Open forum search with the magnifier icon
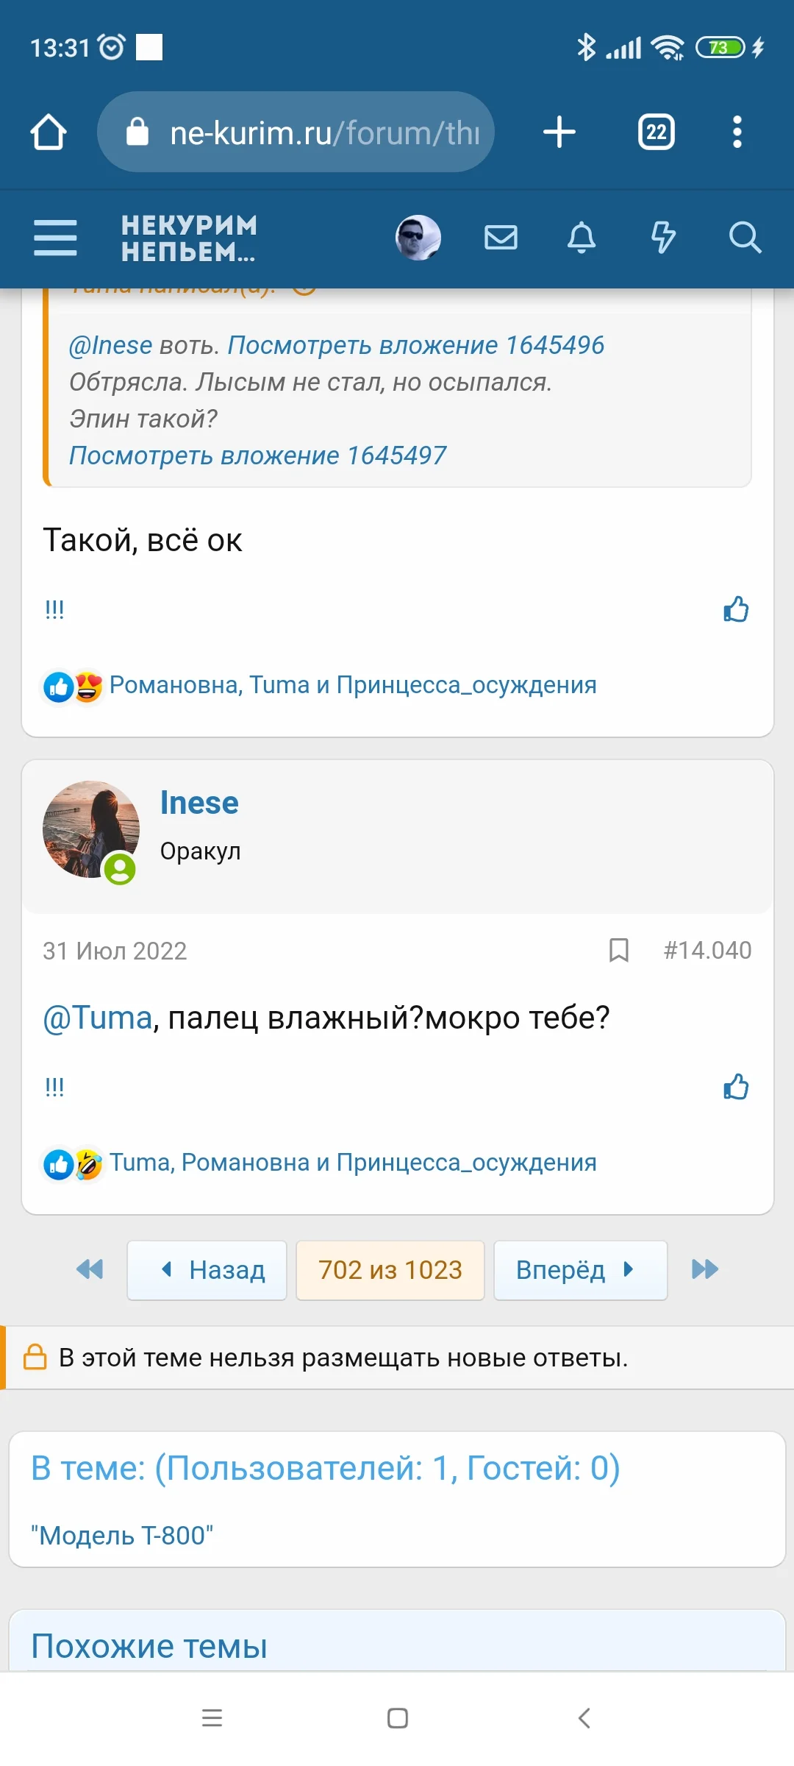Viewport: 794px width, 1766px height. pyautogui.click(x=745, y=237)
